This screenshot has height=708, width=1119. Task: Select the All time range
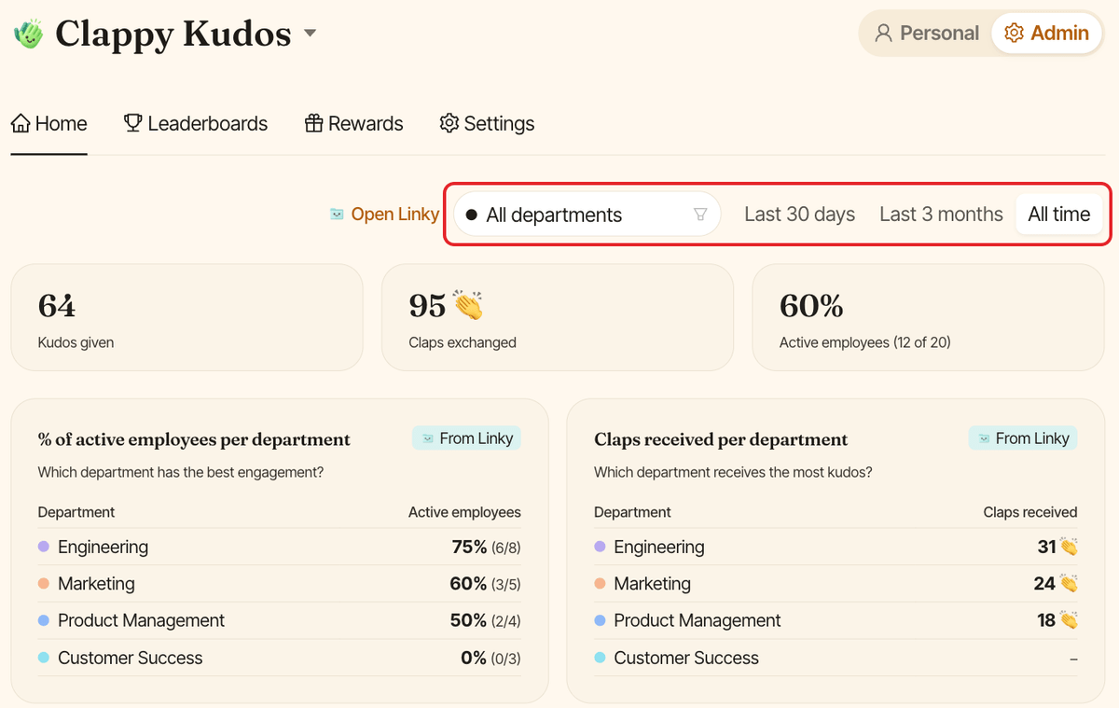click(x=1059, y=215)
